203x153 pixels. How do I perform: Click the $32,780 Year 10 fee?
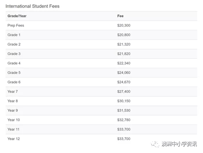tap(124, 120)
